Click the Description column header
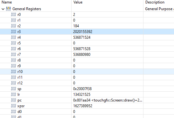Viewport: 174px width, 118px height. tap(155, 2)
